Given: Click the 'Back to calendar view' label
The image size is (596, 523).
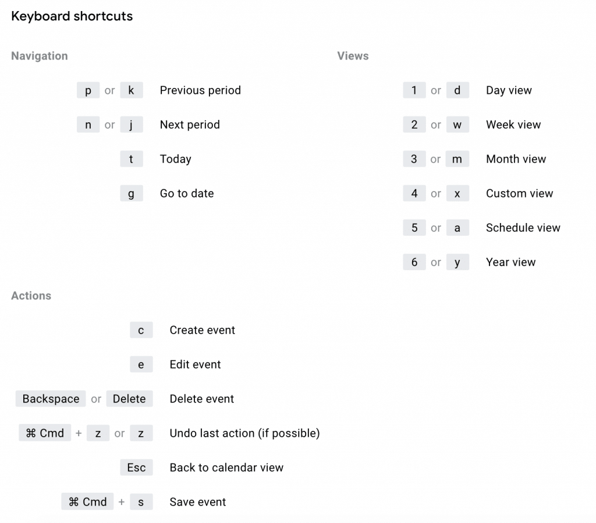Looking at the screenshot, I should [226, 468].
